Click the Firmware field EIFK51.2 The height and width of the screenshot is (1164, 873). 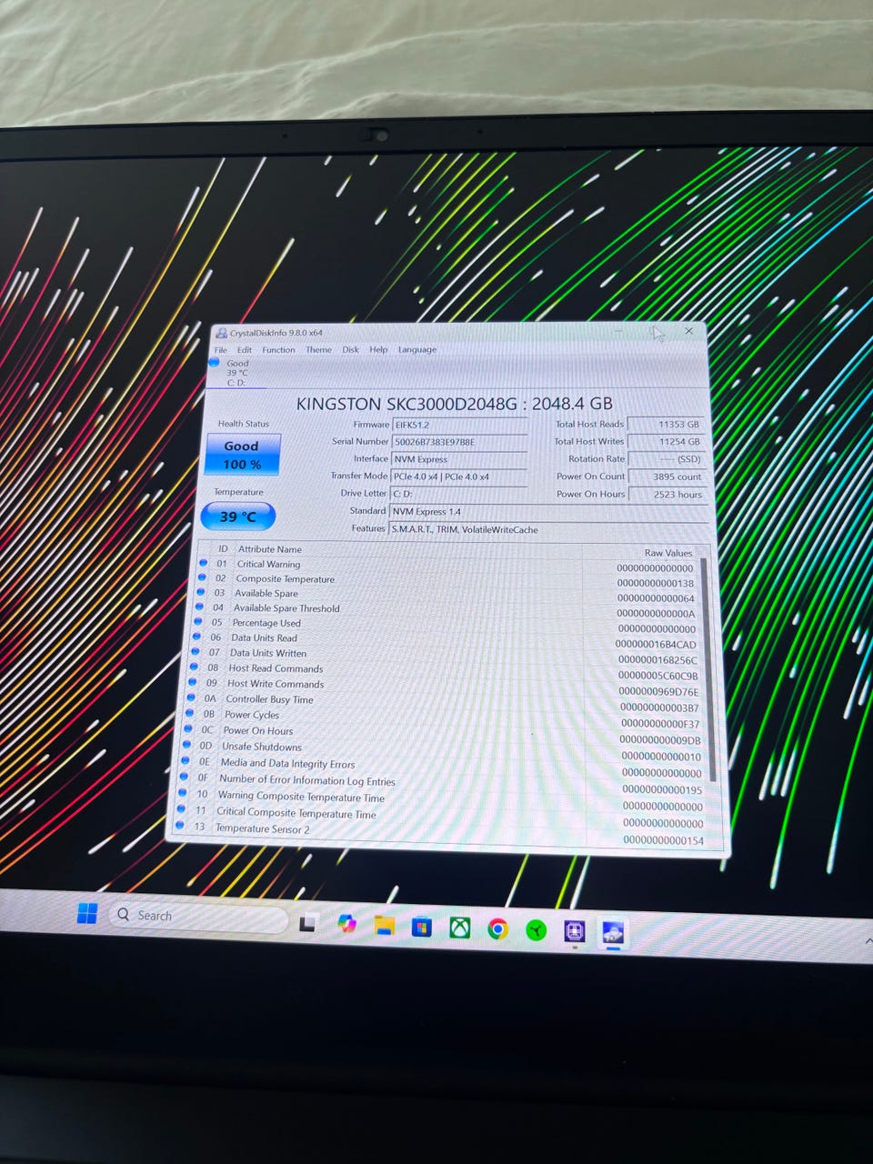459,425
